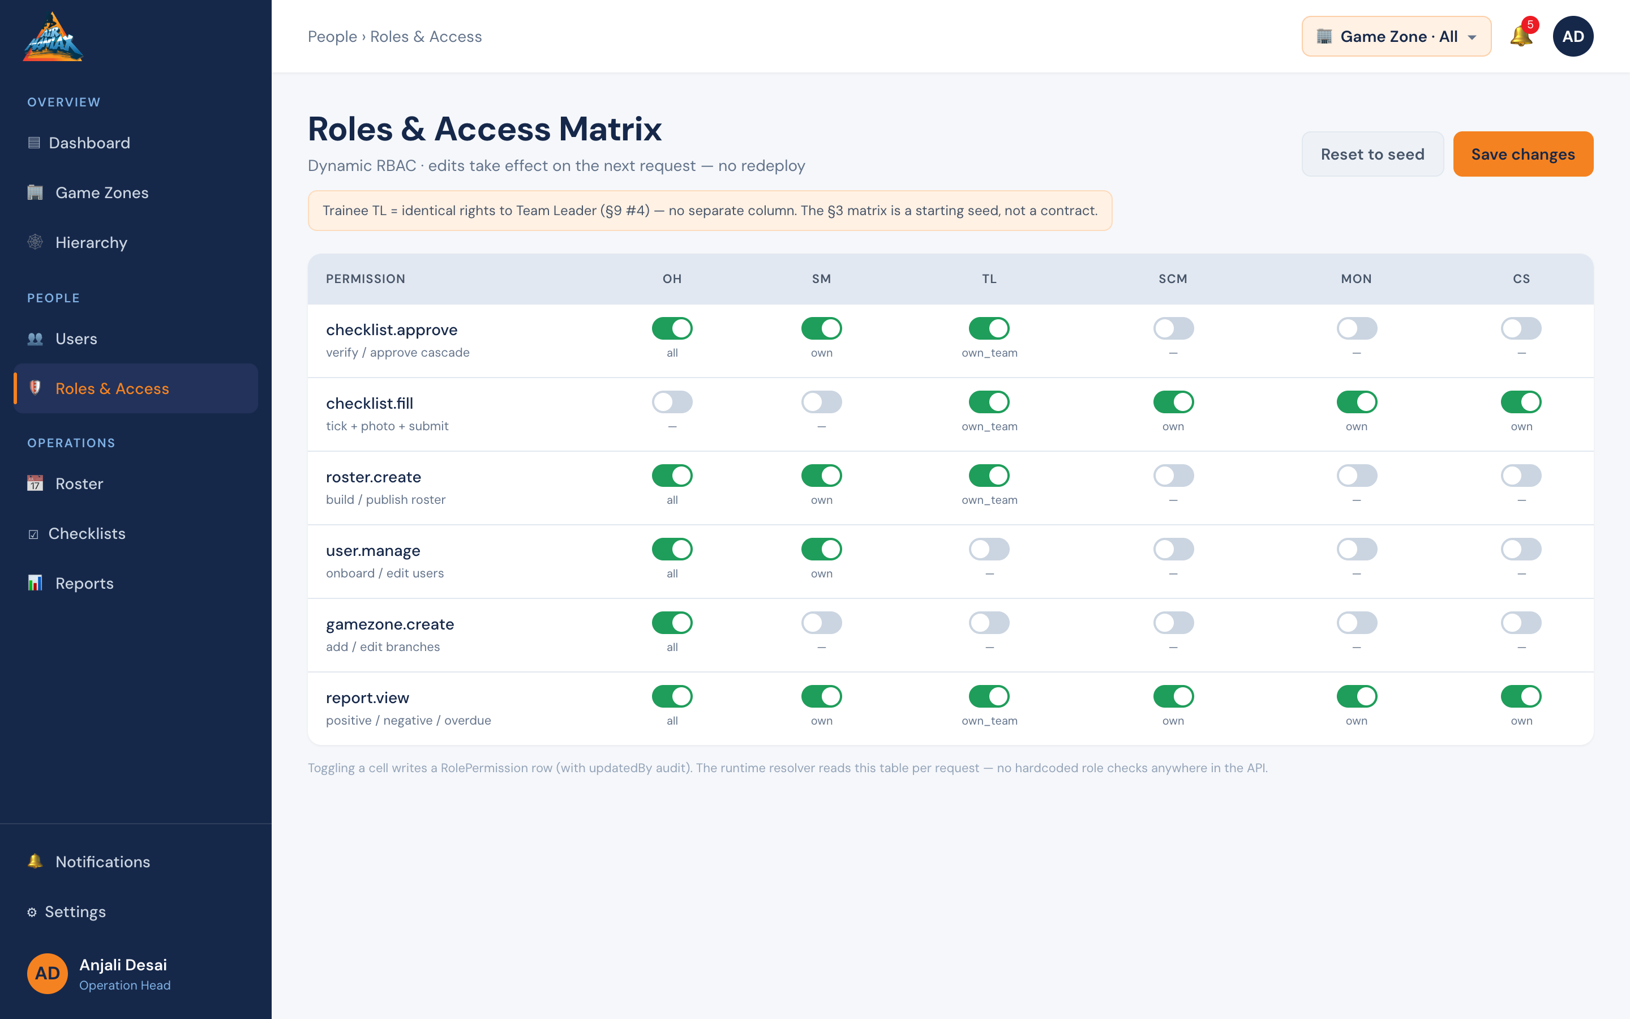The height and width of the screenshot is (1019, 1630).
Task: Click Anjali Desai profile name
Action: click(x=123, y=965)
